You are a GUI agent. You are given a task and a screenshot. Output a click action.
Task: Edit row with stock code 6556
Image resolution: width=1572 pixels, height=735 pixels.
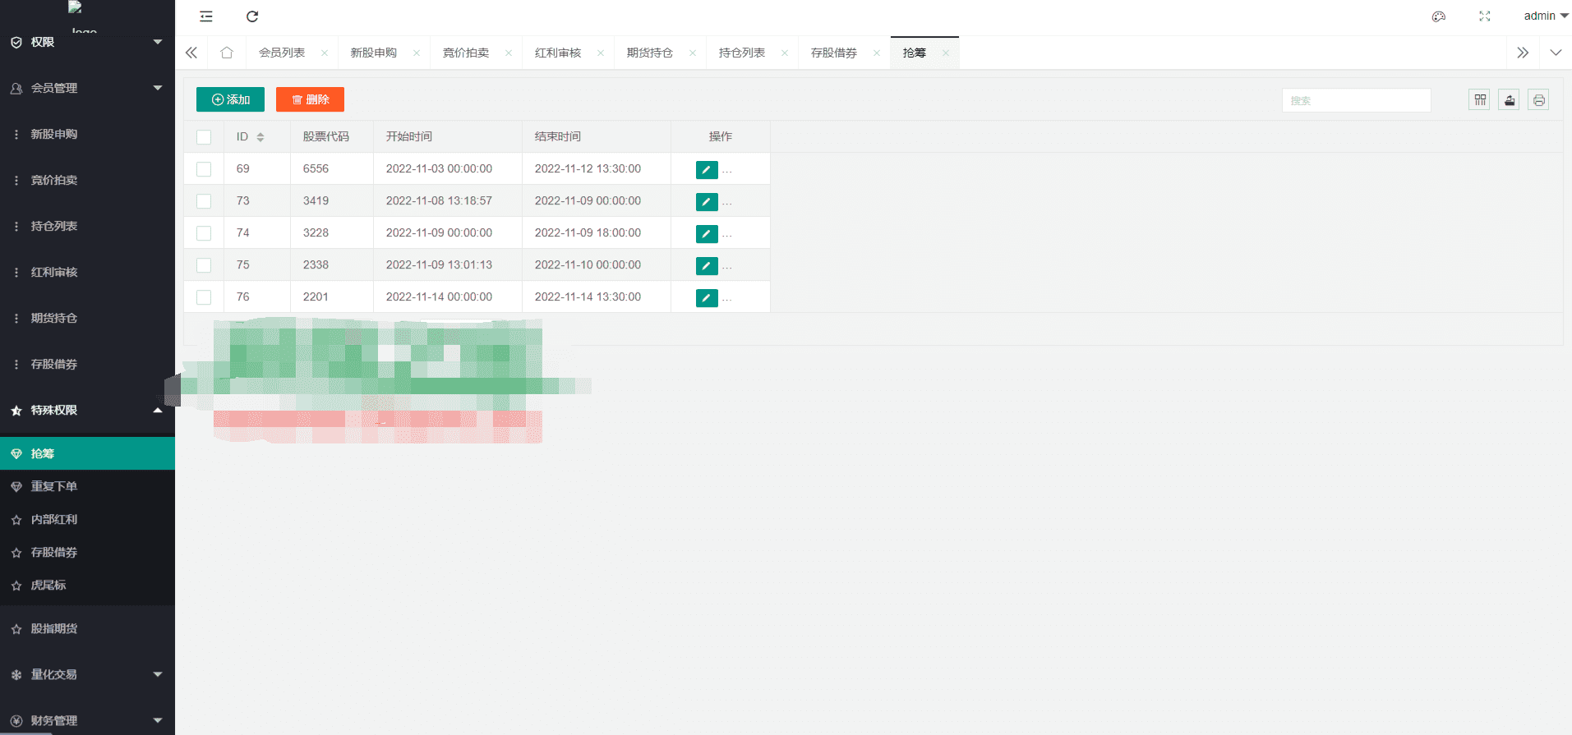(707, 169)
